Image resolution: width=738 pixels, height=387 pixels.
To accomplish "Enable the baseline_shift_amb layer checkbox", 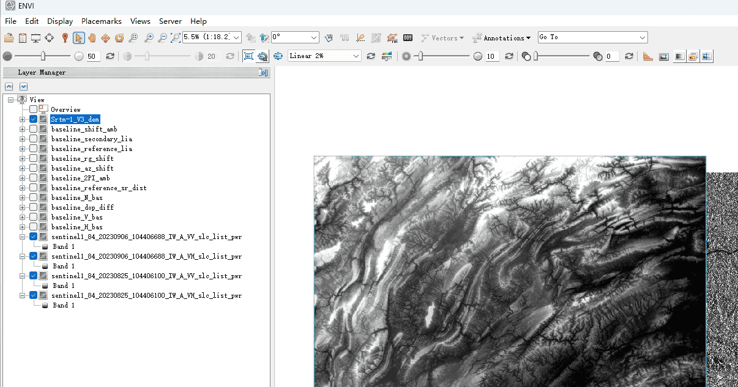I will pos(34,129).
